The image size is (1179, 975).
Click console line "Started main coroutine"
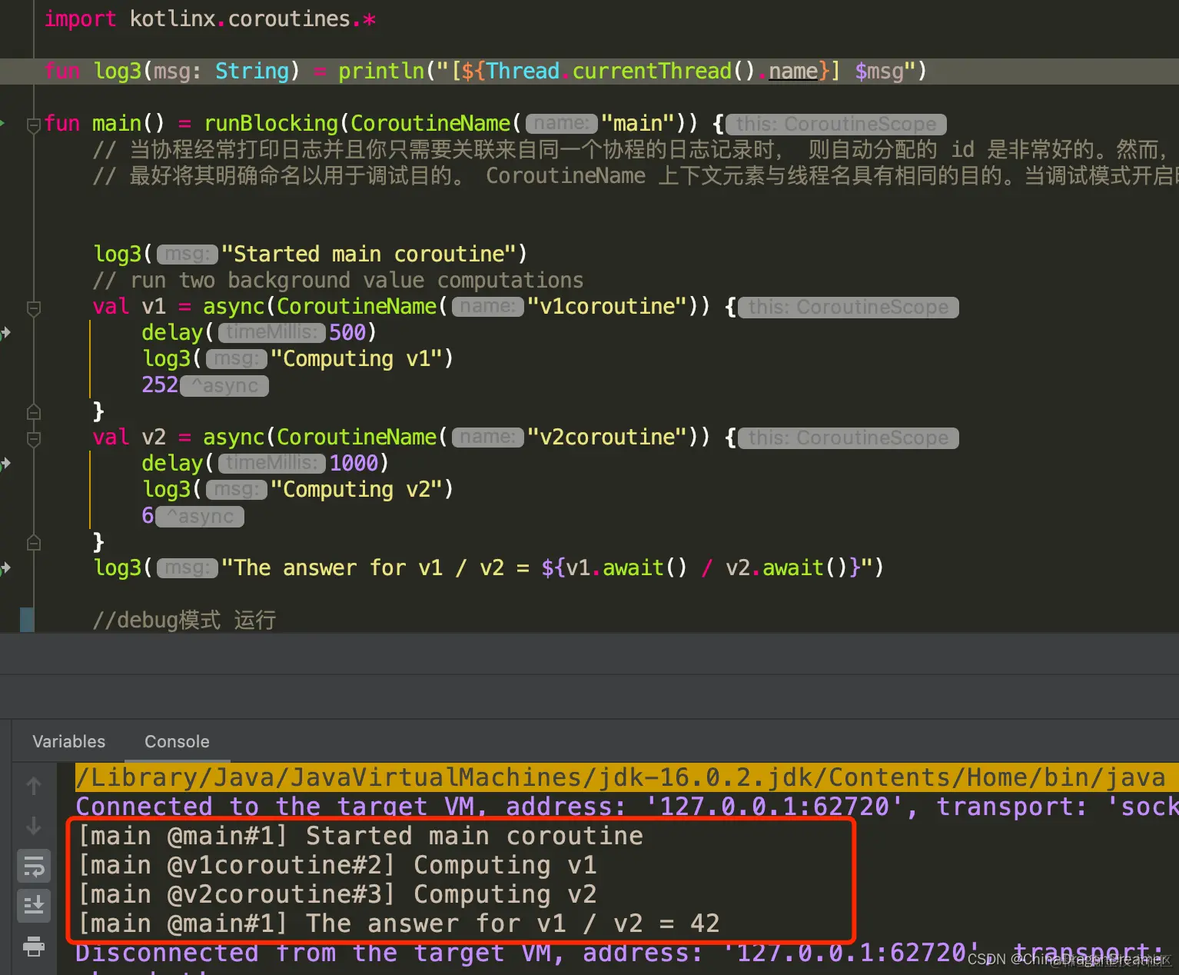[361, 836]
